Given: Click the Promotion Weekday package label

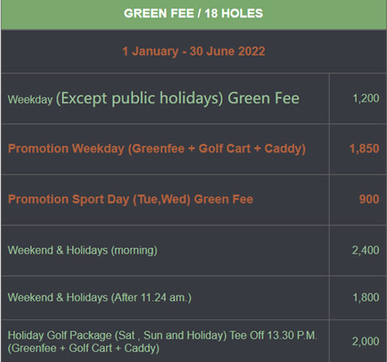Looking at the screenshot, I should point(157,148).
